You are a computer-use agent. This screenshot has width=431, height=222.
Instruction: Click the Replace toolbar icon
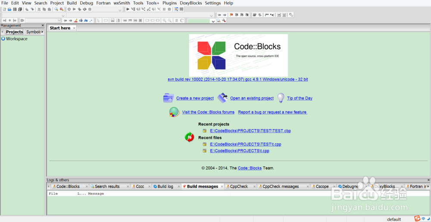(62, 9)
